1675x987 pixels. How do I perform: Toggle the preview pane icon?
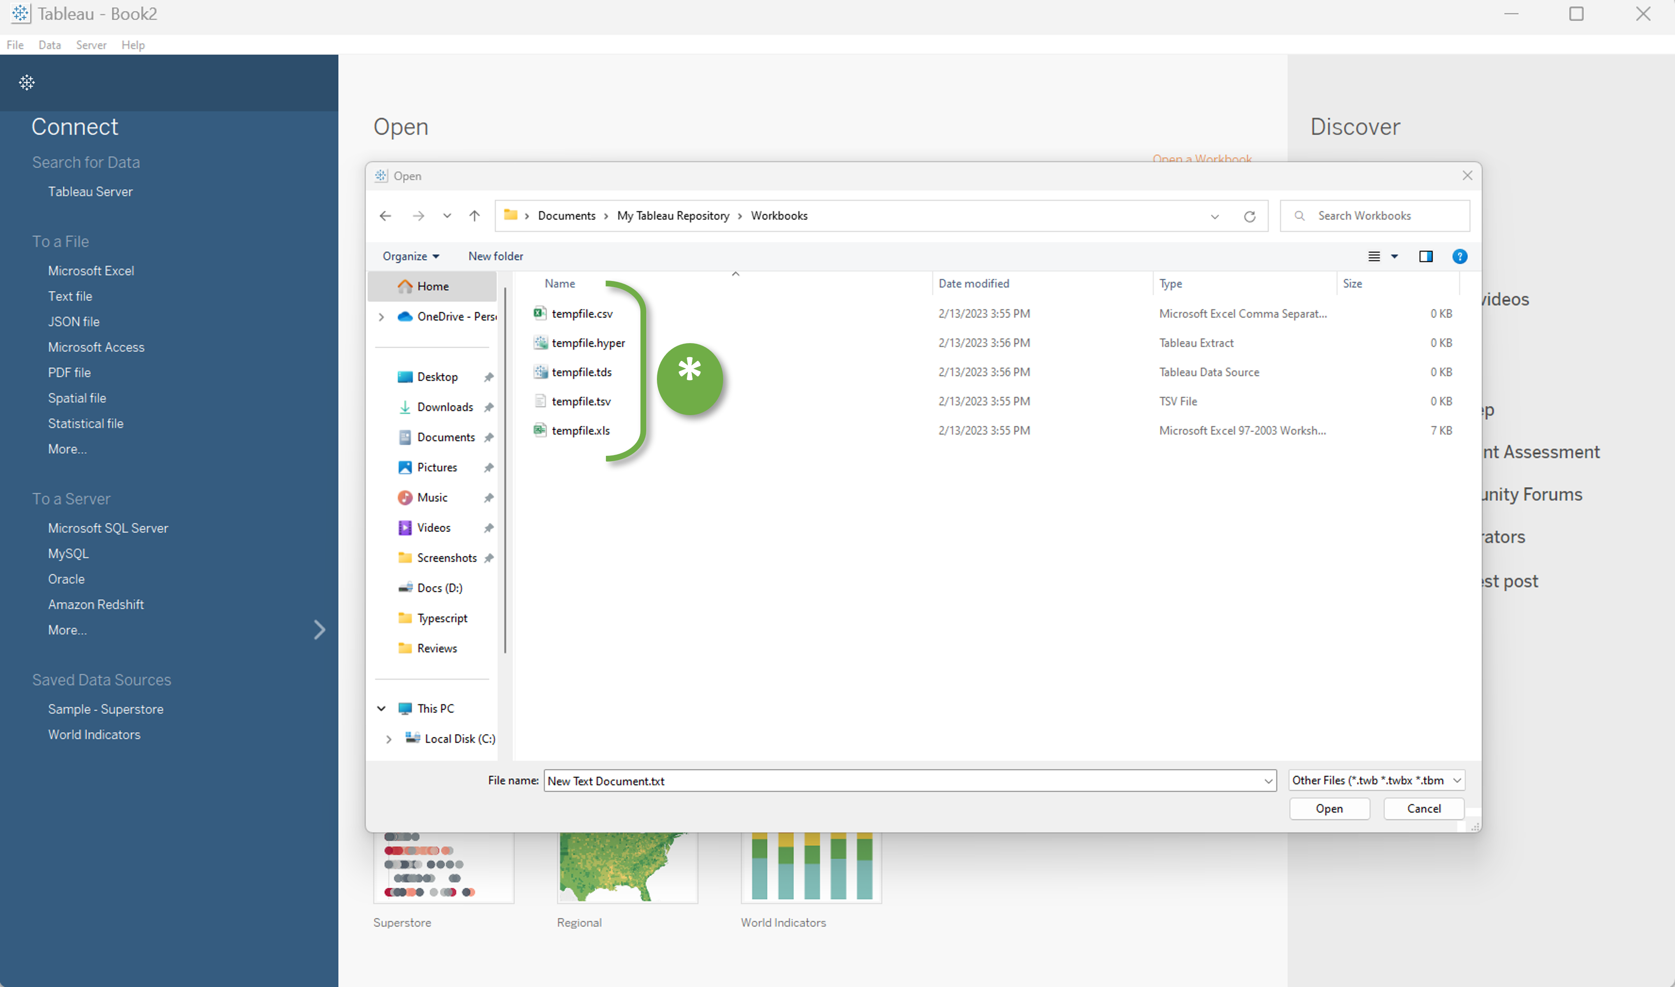1426,256
